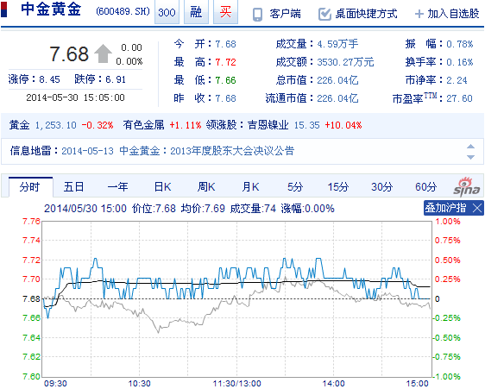Click the 涨停 price 8.45

click(49, 79)
